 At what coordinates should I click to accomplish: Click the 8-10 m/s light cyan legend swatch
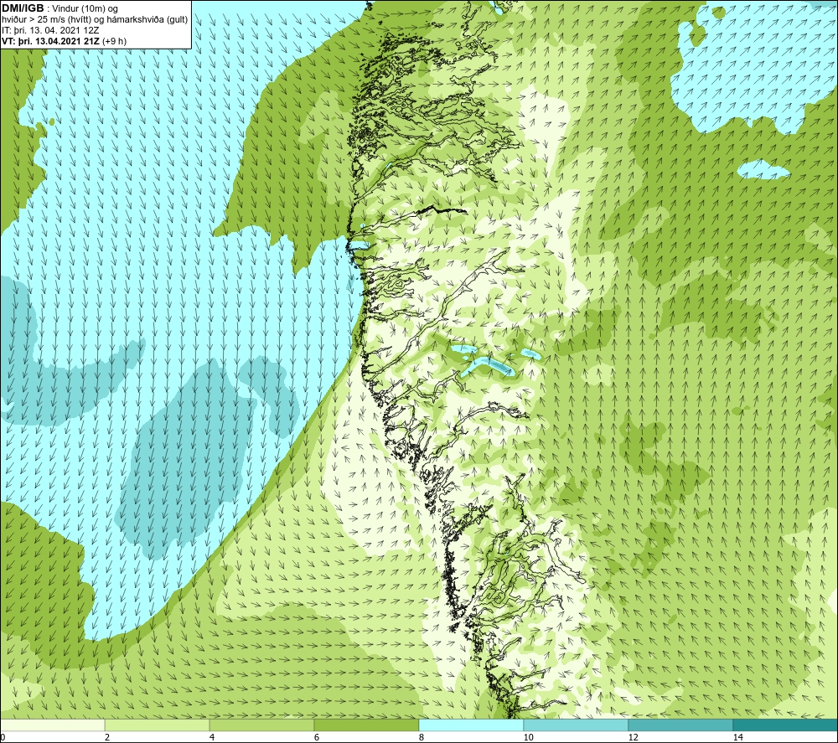471,725
